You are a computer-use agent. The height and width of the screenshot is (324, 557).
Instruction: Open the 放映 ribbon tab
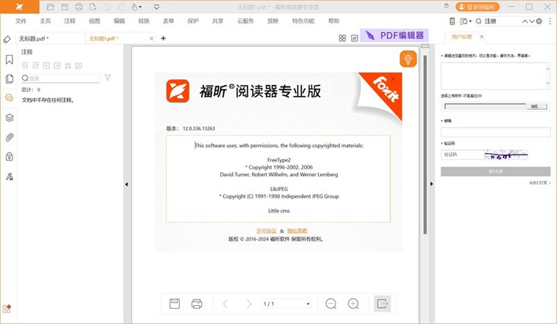point(273,21)
